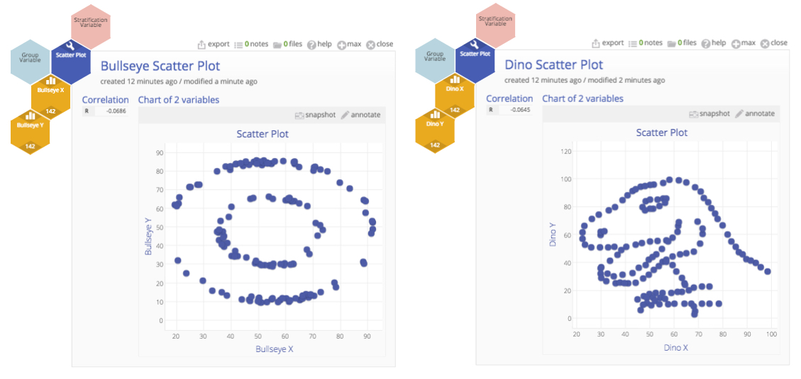Open files for Dino Scatter Plot
Viewport: 801px width, 379px height.
click(682, 43)
